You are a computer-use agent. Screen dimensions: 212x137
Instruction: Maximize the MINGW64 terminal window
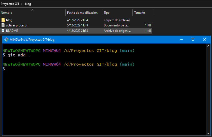click(193, 39)
